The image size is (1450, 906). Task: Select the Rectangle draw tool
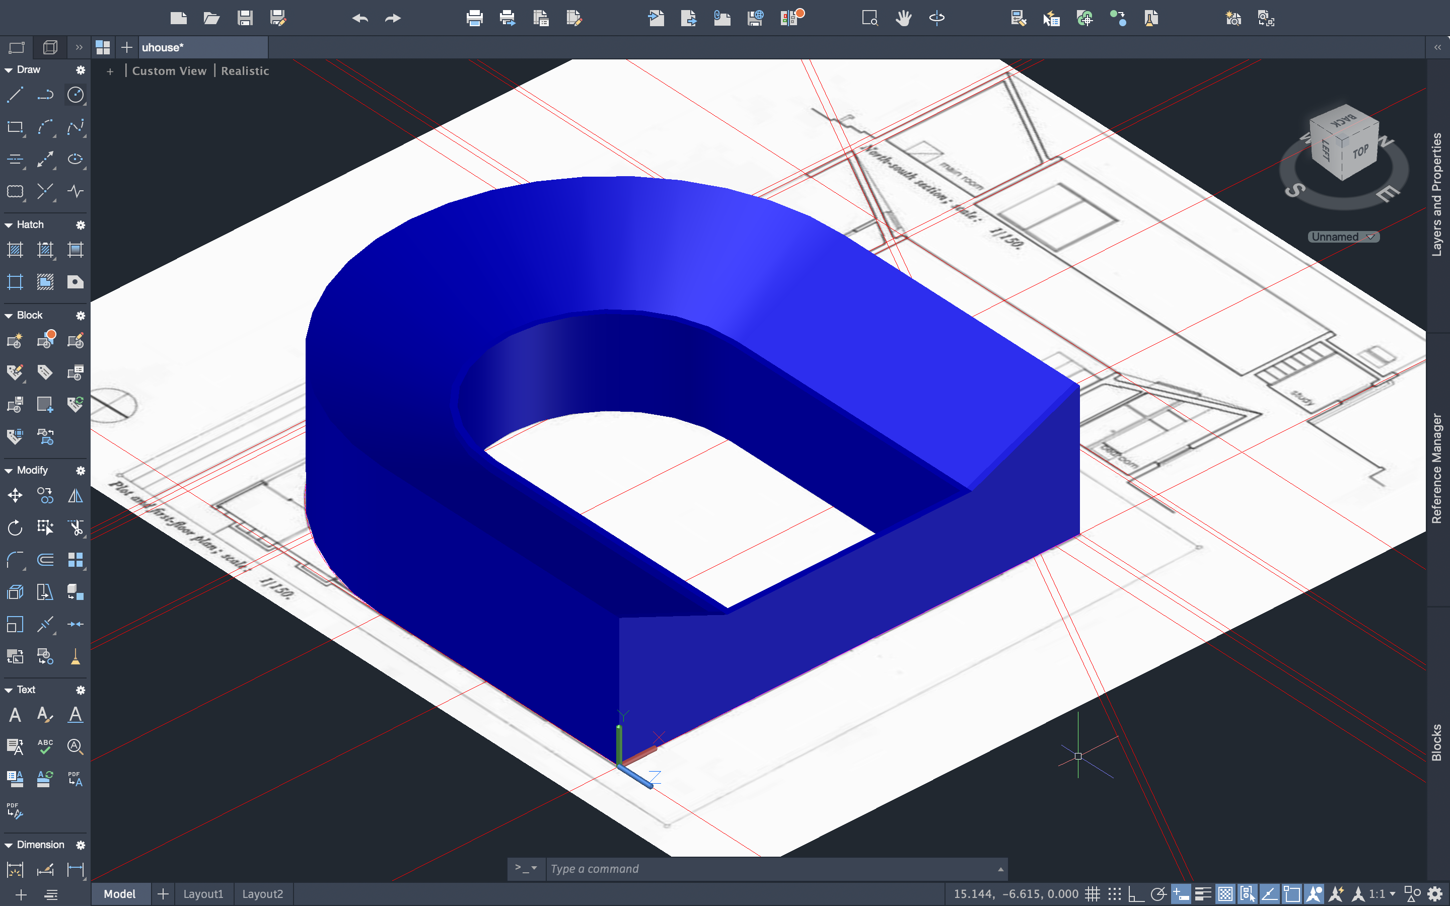click(x=15, y=127)
